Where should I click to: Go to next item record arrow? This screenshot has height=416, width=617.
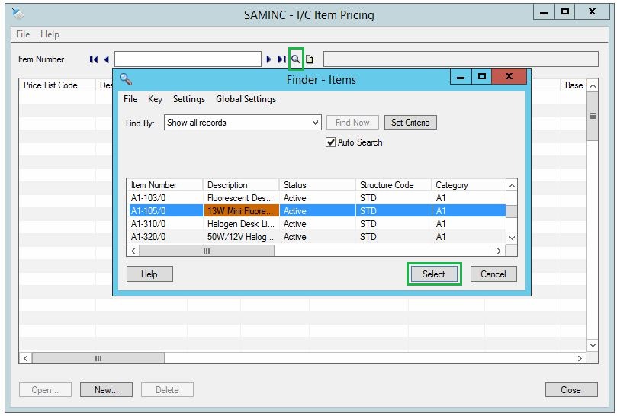point(269,59)
